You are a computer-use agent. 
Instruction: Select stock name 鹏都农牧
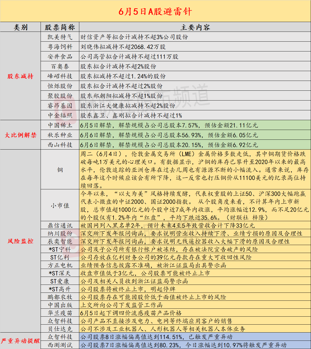(60, 297)
